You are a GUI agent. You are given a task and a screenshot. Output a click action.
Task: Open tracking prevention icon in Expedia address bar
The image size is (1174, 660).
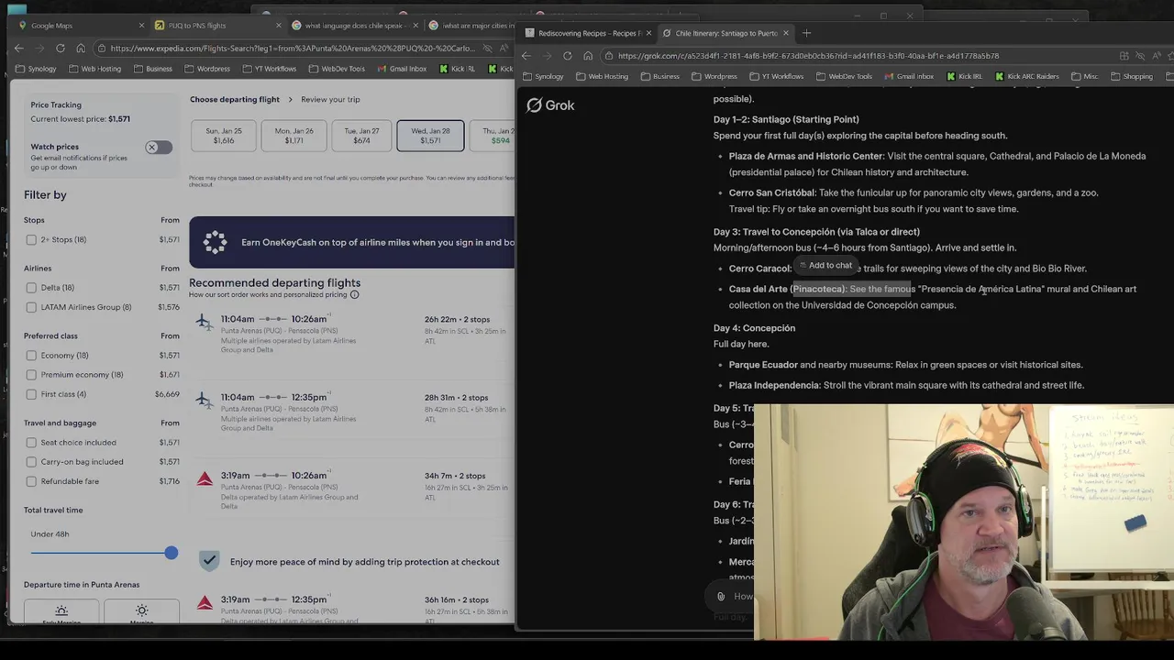[486, 49]
